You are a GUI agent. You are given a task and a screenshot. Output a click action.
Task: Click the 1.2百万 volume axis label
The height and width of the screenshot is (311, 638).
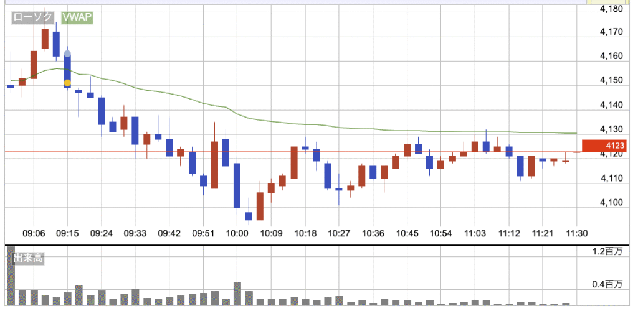608,253
